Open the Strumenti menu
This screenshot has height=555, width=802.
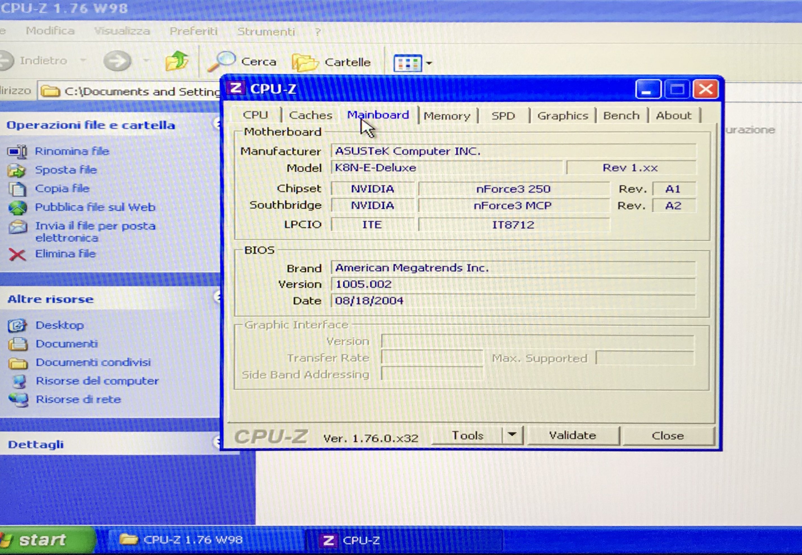266,32
